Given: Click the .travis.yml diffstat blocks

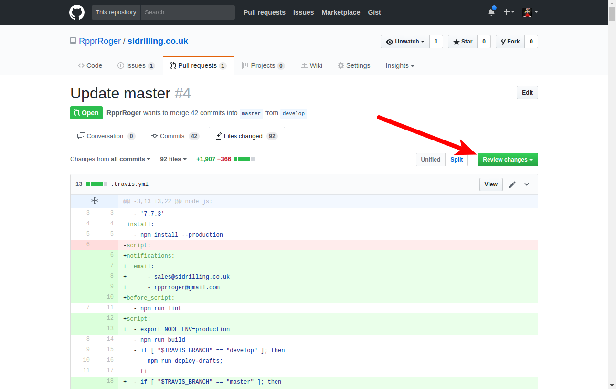Looking at the screenshot, I should [x=97, y=184].
